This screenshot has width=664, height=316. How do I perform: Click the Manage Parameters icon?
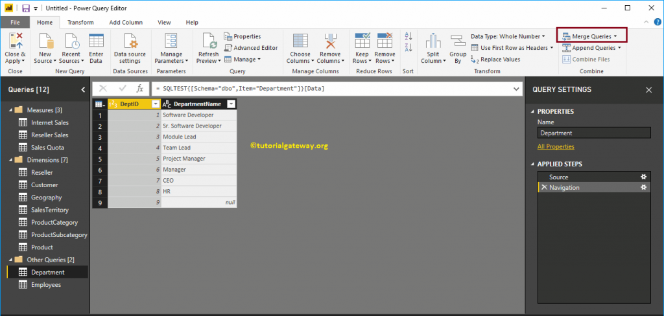171,41
